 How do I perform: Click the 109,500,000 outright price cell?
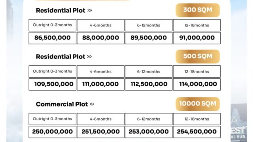point(53,84)
